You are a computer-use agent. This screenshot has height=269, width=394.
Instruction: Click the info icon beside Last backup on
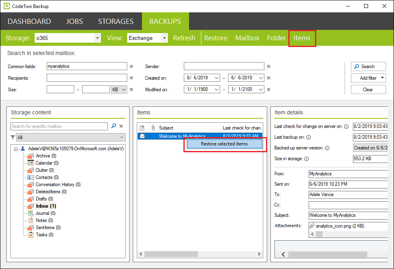coord(309,137)
